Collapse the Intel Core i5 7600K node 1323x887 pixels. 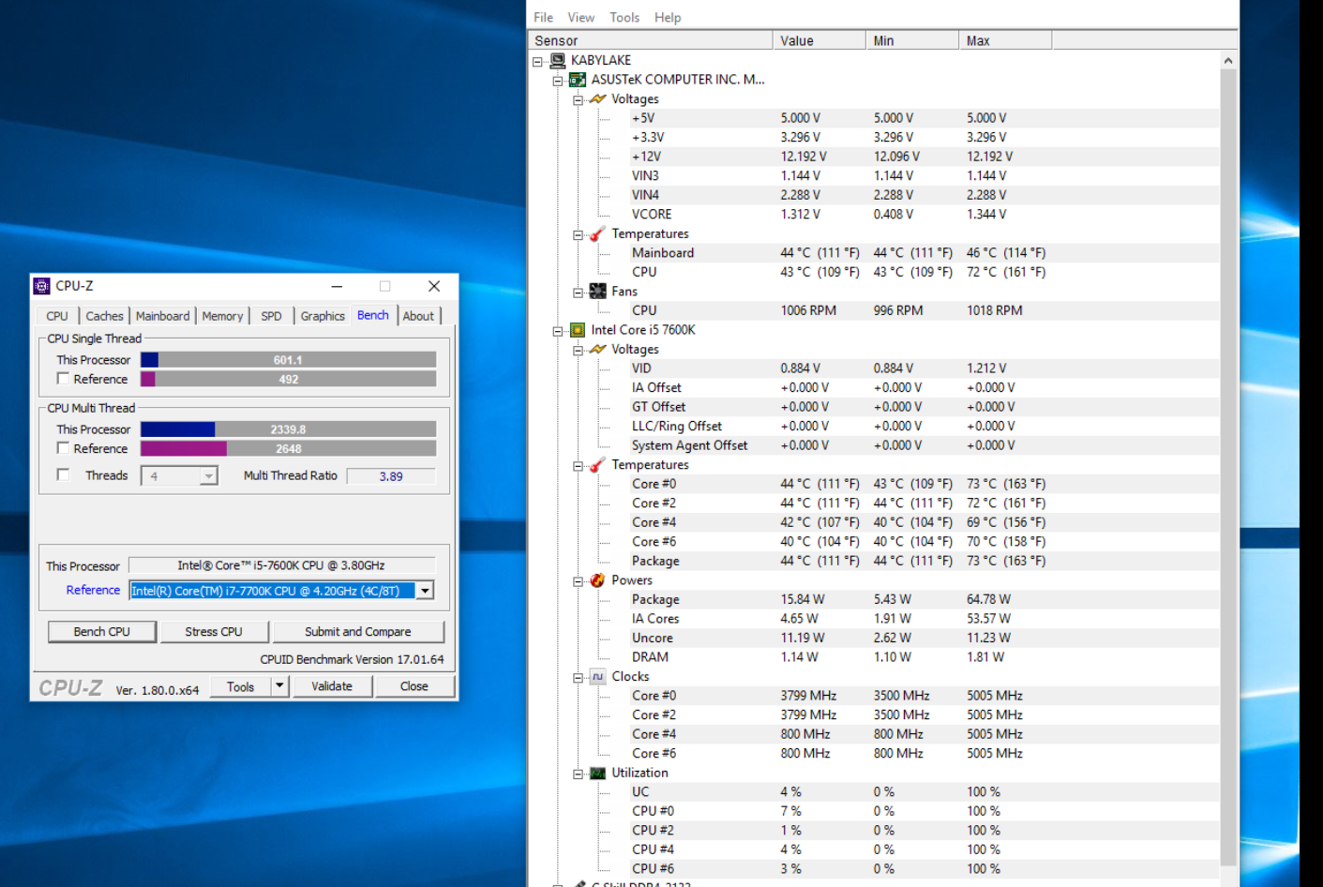558,331
